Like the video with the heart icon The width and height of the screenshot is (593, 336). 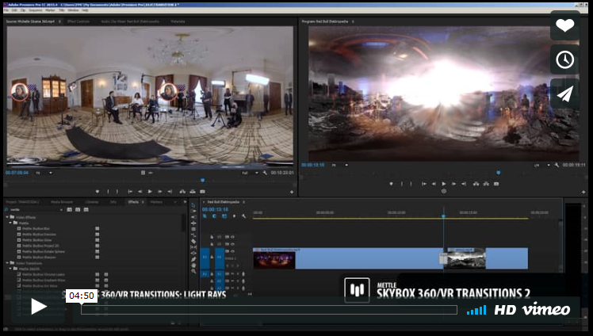(x=564, y=25)
